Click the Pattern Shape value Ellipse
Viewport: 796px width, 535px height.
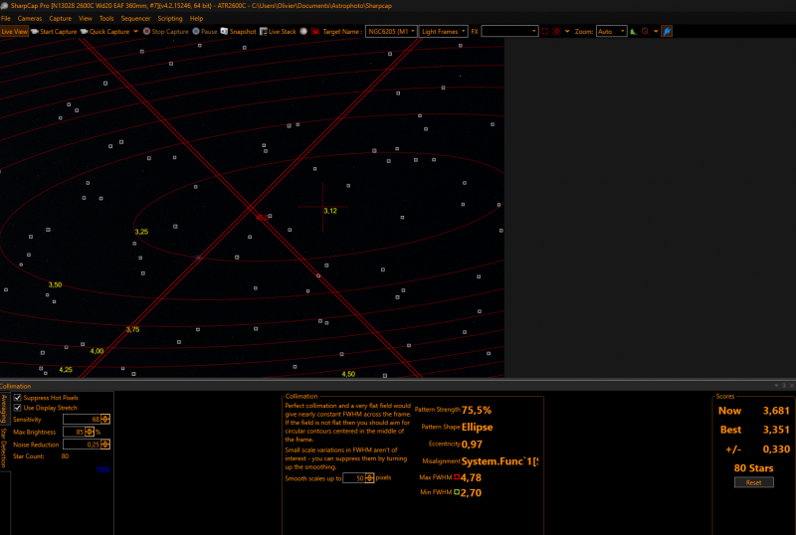point(478,427)
